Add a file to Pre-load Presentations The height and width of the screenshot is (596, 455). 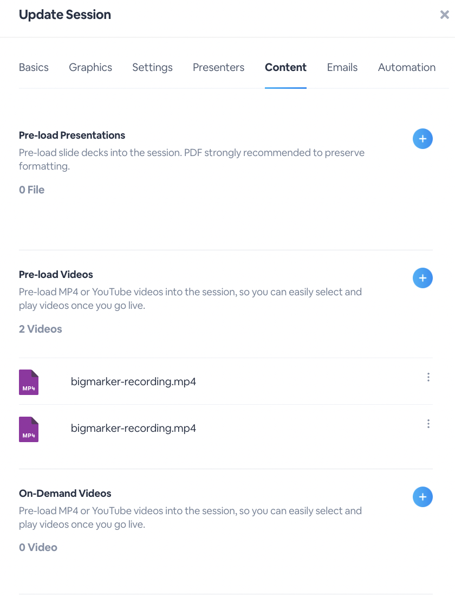click(x=422, y=139)
